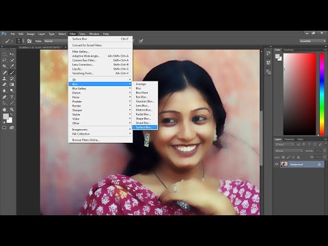Swap foreground and background colors
This screenshot has height=246, width=328.
click(11, 114)
